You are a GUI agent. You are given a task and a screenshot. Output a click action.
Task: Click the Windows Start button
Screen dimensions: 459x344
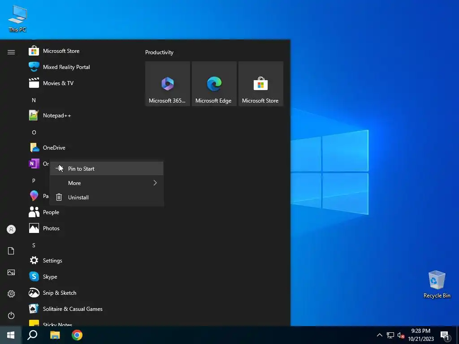[11, 335]
